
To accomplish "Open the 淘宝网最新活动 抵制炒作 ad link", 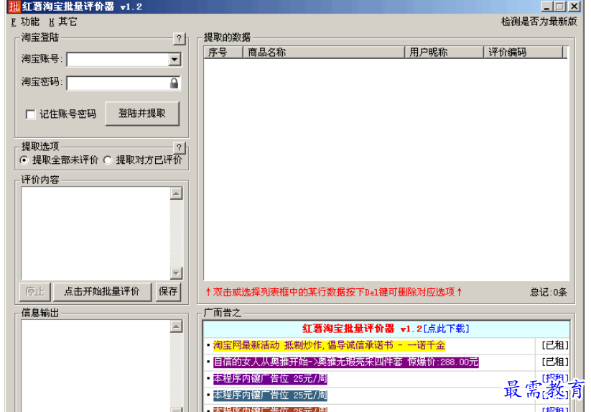I will (329, 346).
